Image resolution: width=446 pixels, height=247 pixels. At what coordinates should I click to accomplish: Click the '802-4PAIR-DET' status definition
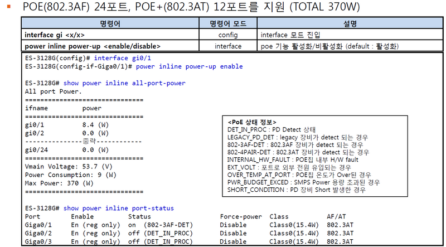click(298, 152)
